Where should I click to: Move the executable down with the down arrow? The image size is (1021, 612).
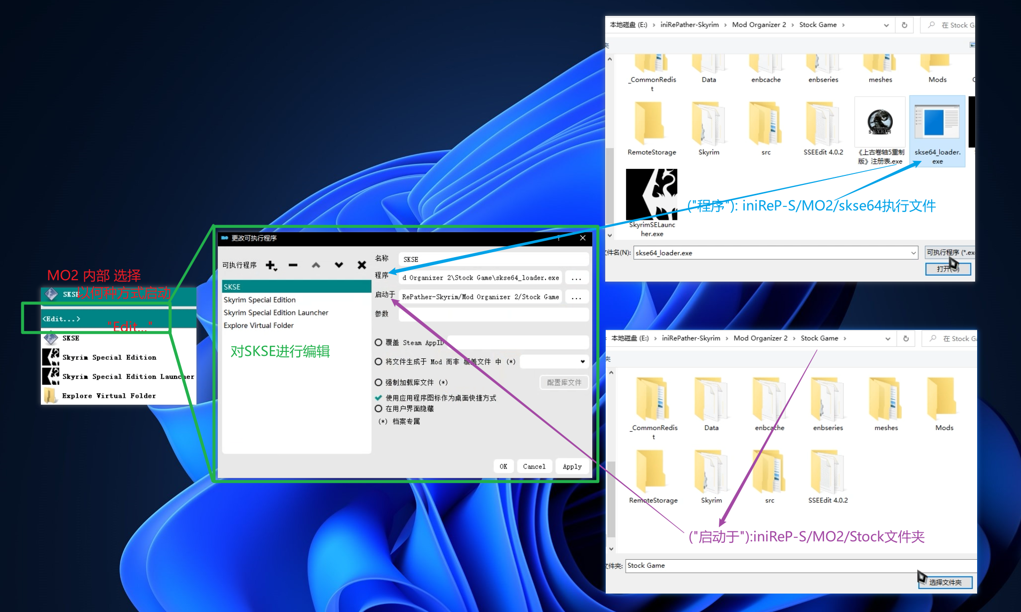pyautogui.click(x=339, y=265)
